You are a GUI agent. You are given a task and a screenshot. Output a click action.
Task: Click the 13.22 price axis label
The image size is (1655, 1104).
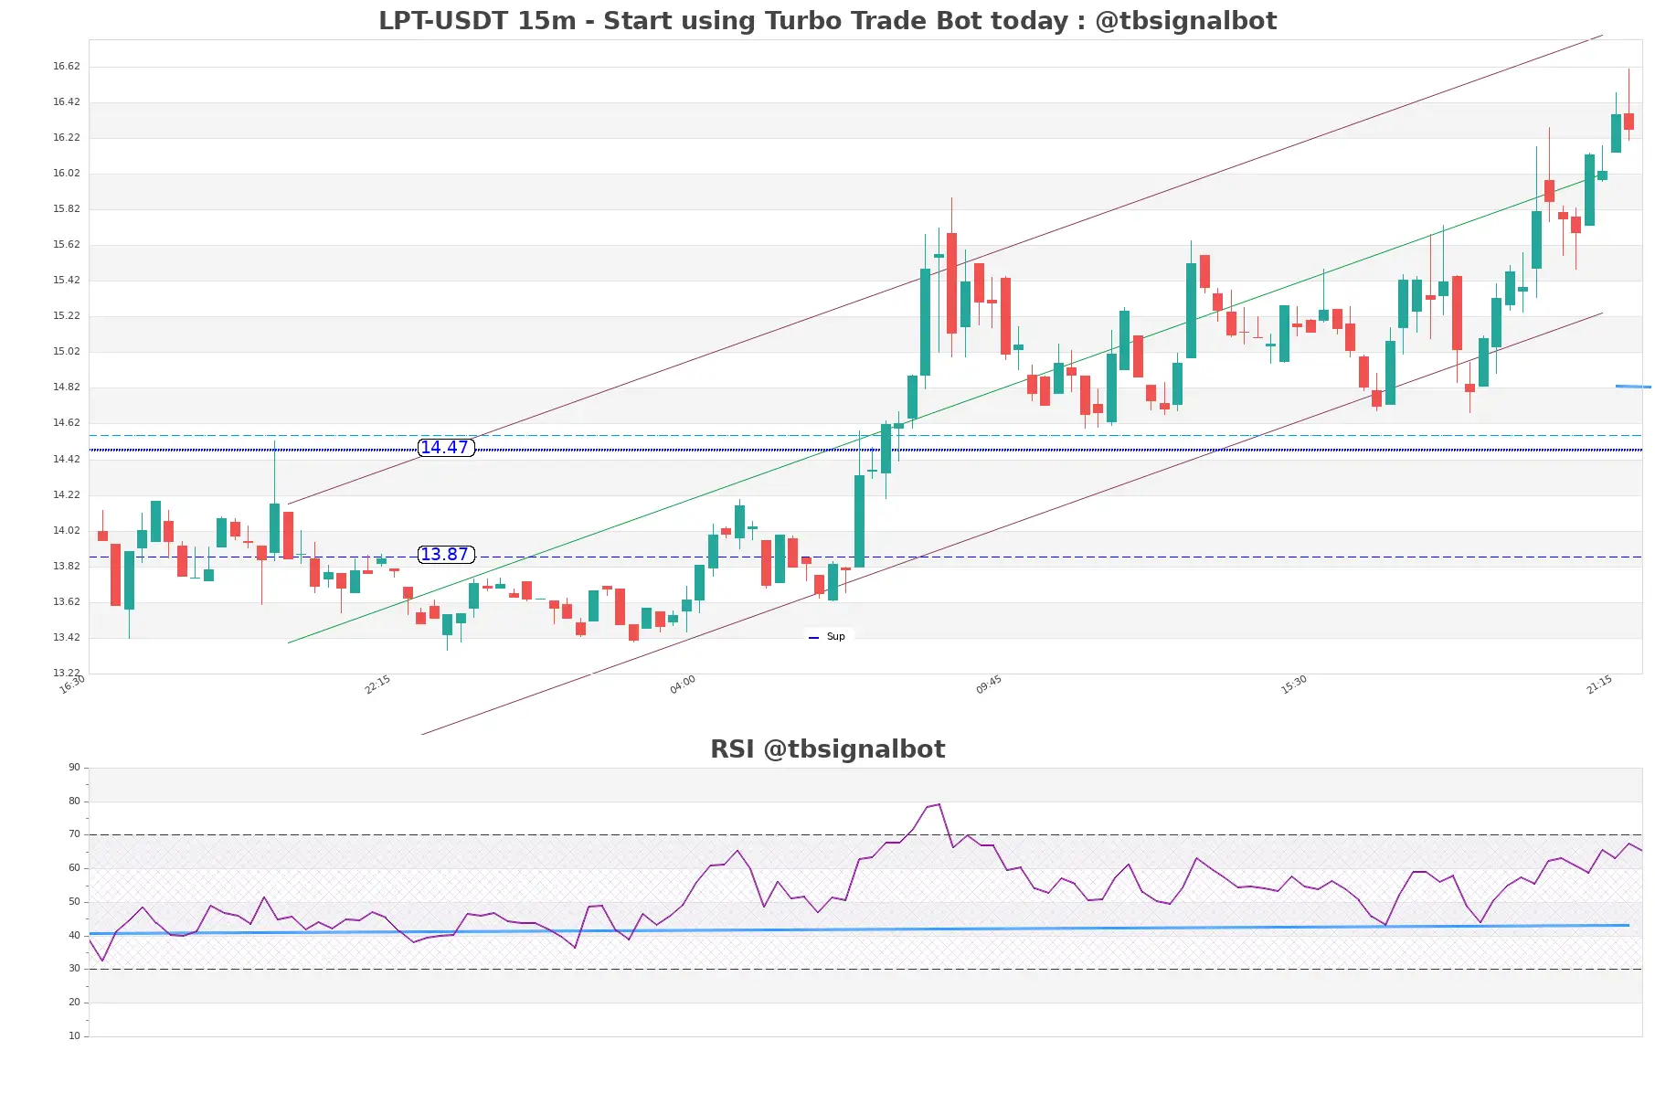click(66, 674)
